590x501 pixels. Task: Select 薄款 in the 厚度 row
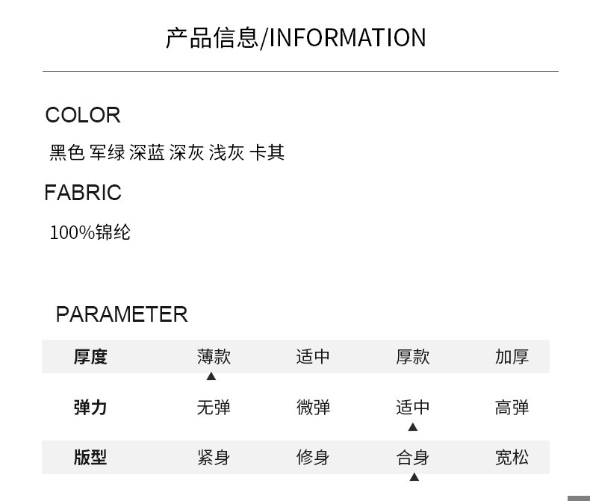coord(214,357)
